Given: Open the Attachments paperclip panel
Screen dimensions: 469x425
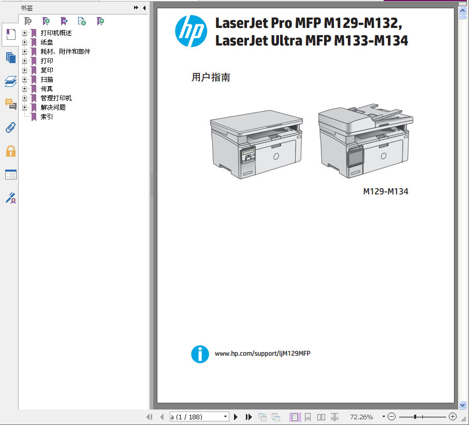Looking at the screenshot, I should [11, 128].
